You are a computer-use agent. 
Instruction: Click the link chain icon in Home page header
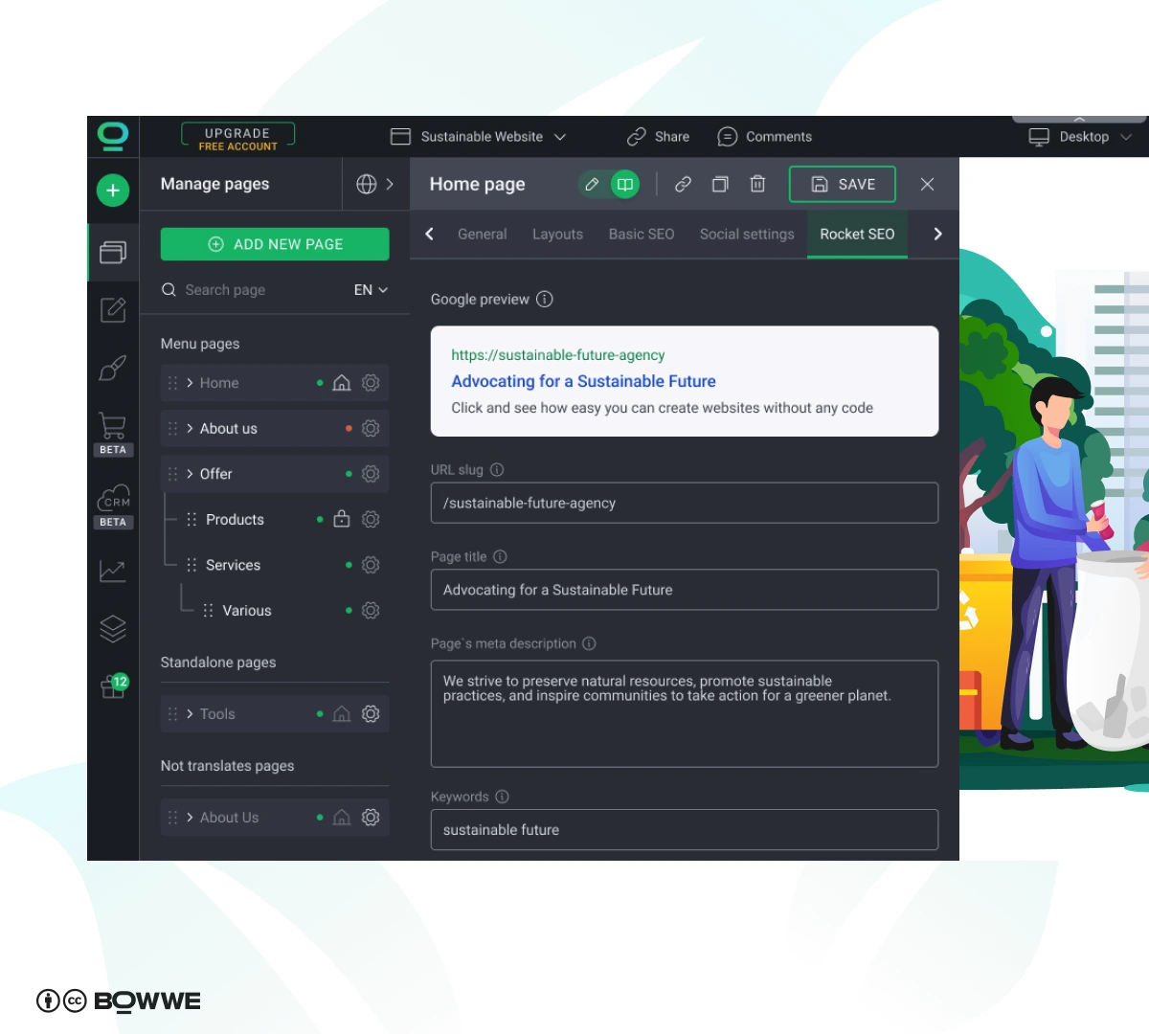683,184
